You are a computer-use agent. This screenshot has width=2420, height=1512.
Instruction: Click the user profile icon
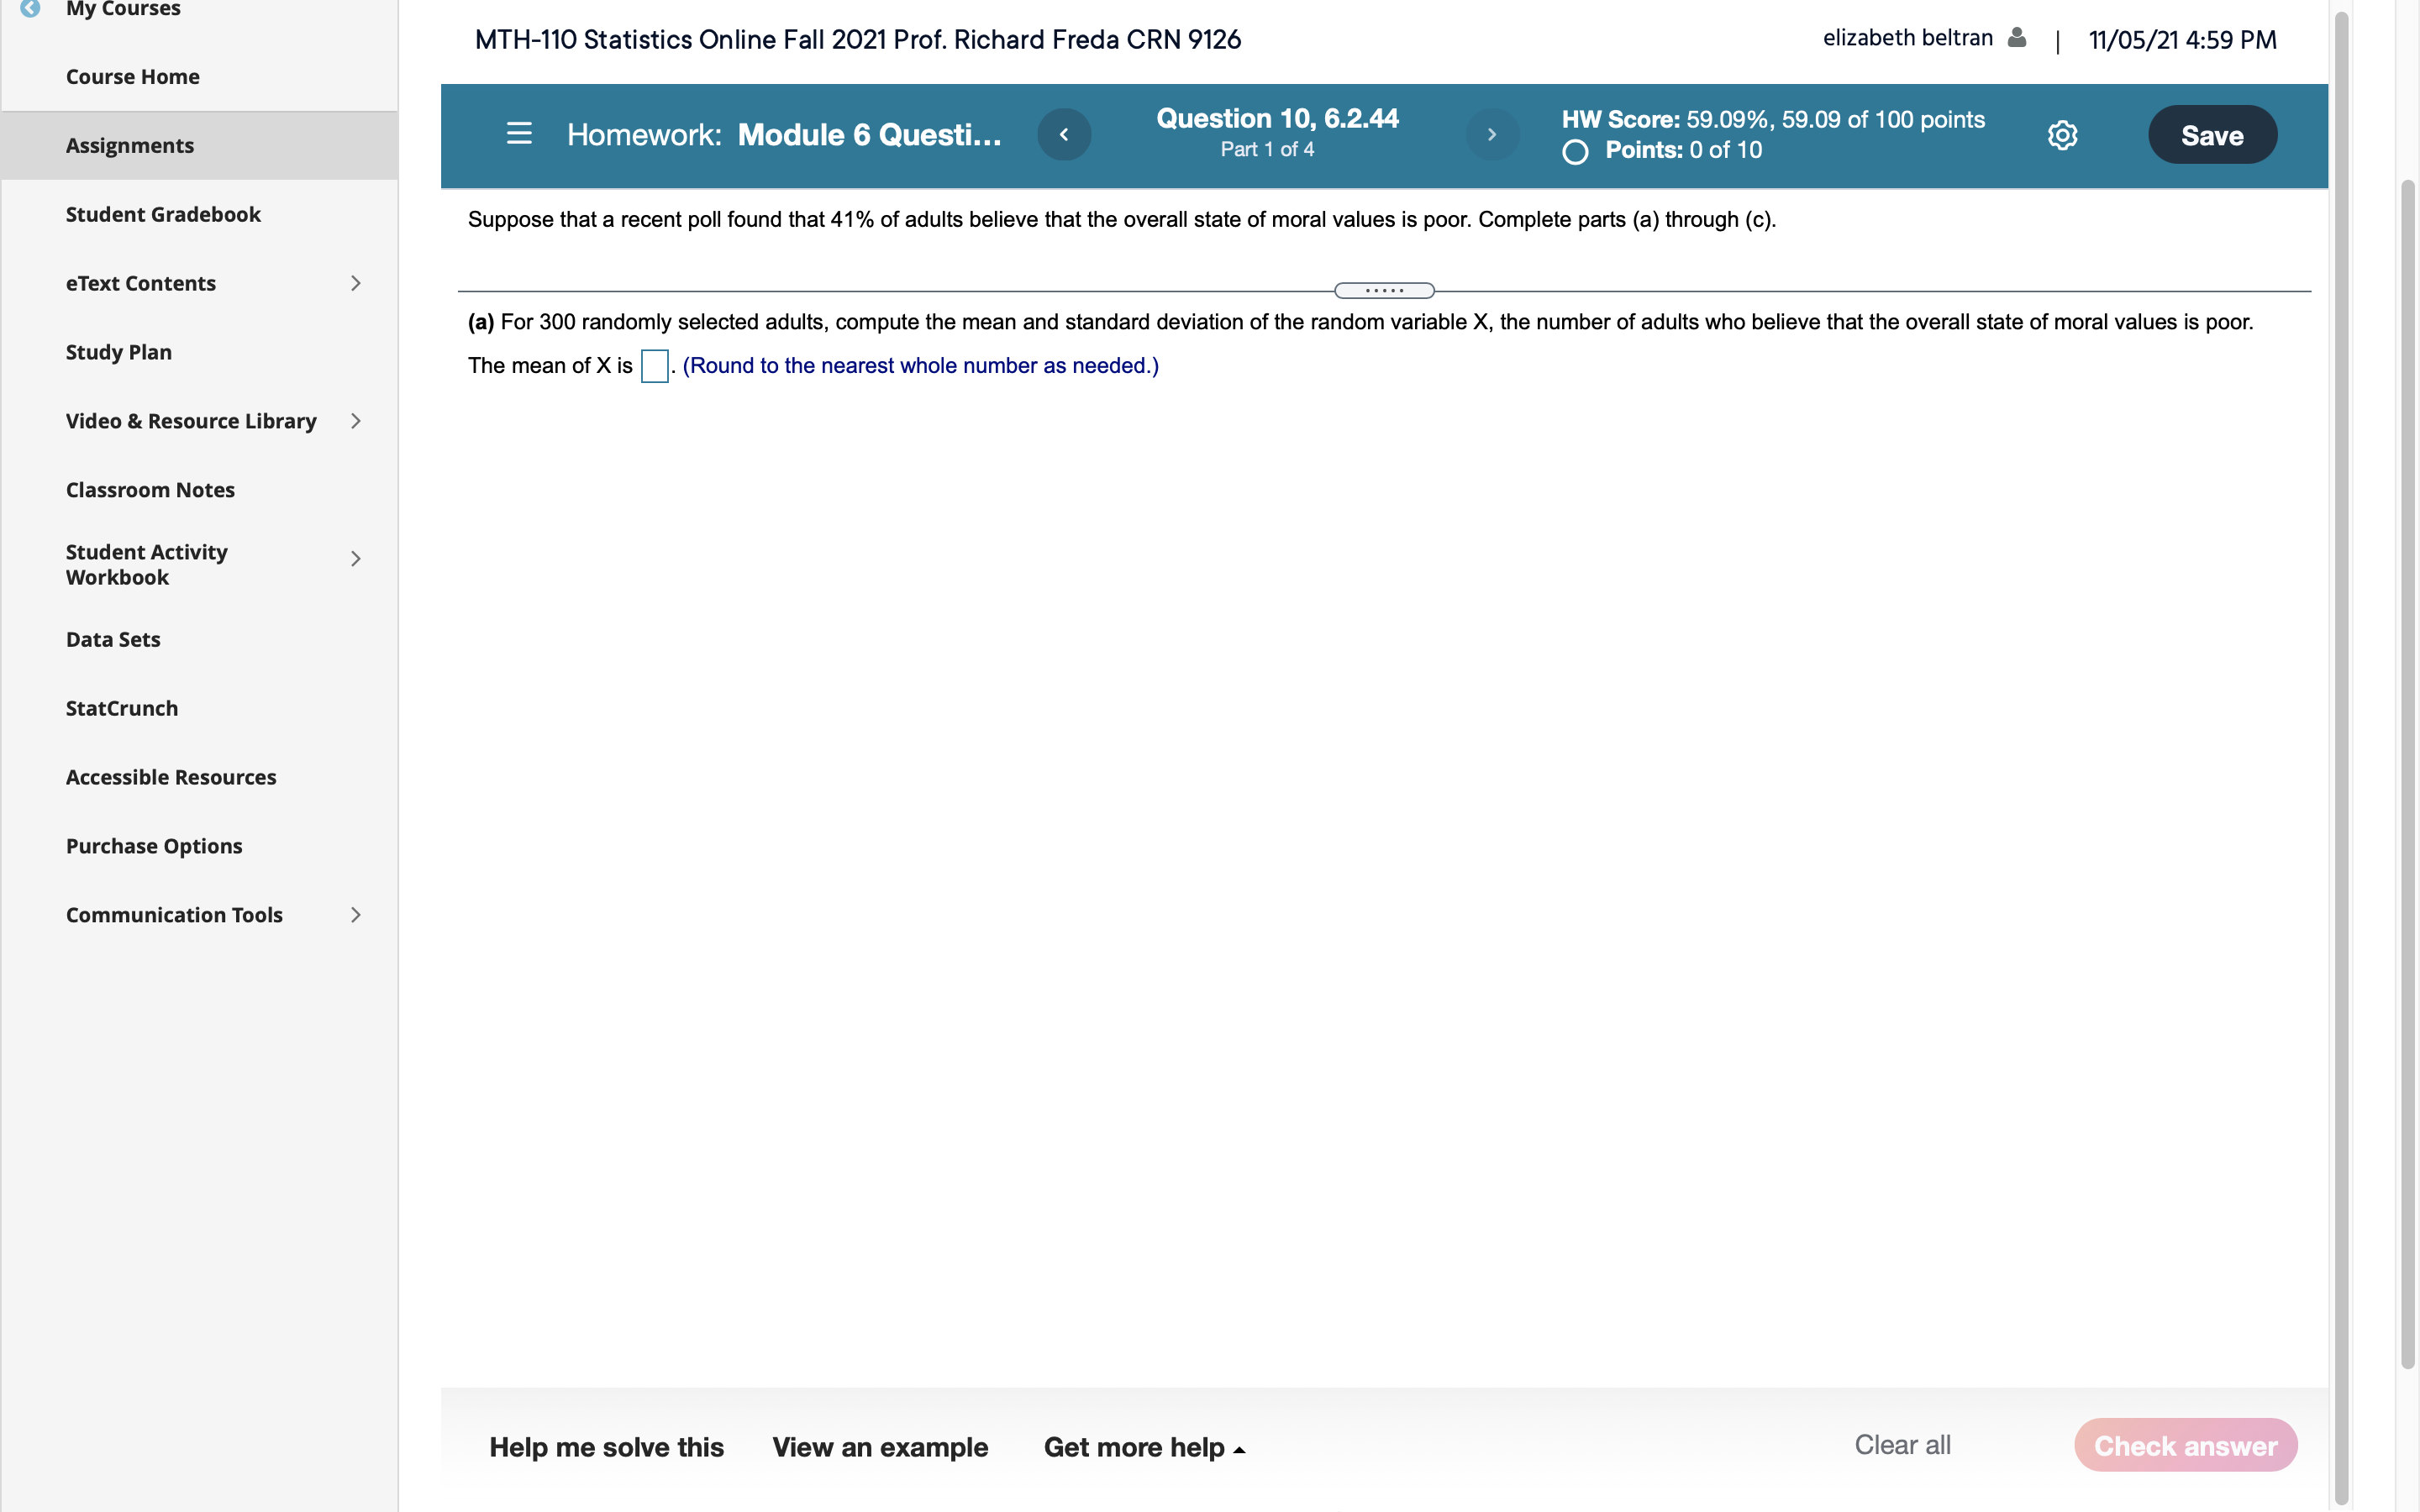click(2017, 38)
